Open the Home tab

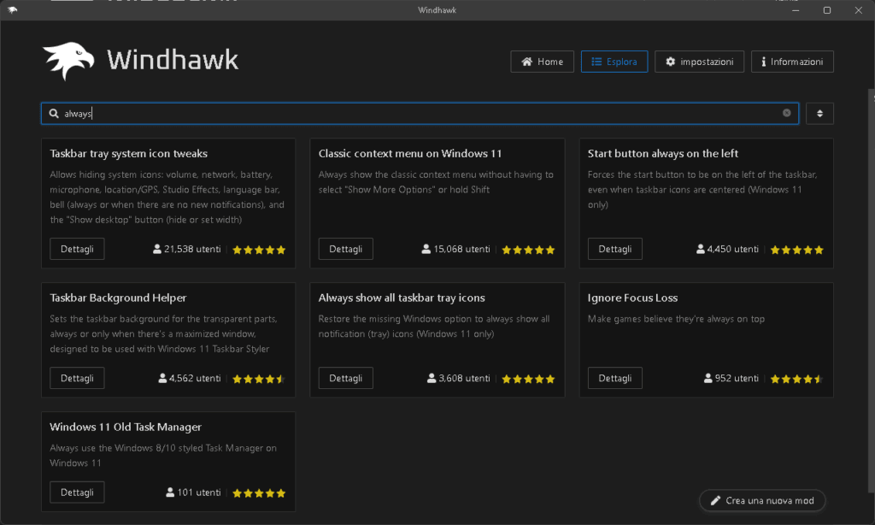(x=542, y=62)
